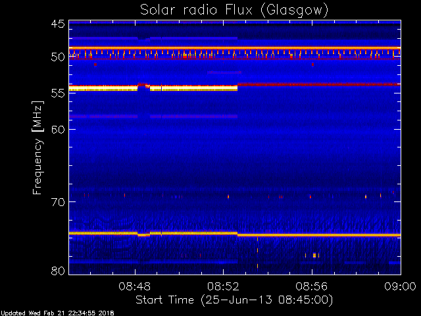The height and width of the screenshot is (316, 421).
Task: Click the 60 frequency tick label
Action: [58, 130]
